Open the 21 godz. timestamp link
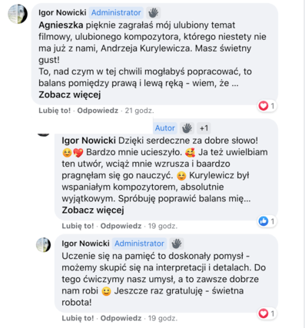The width and height of the screenshot is (305, 328). (139, 111)
